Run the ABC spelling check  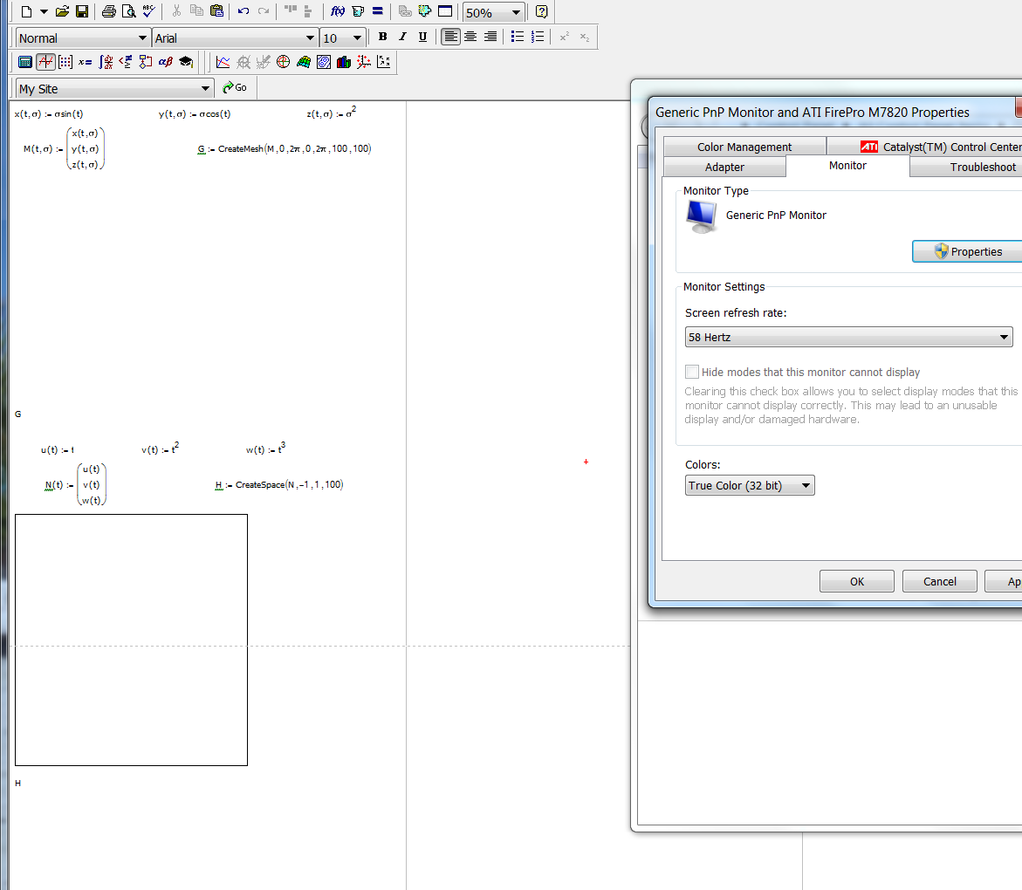148,11
